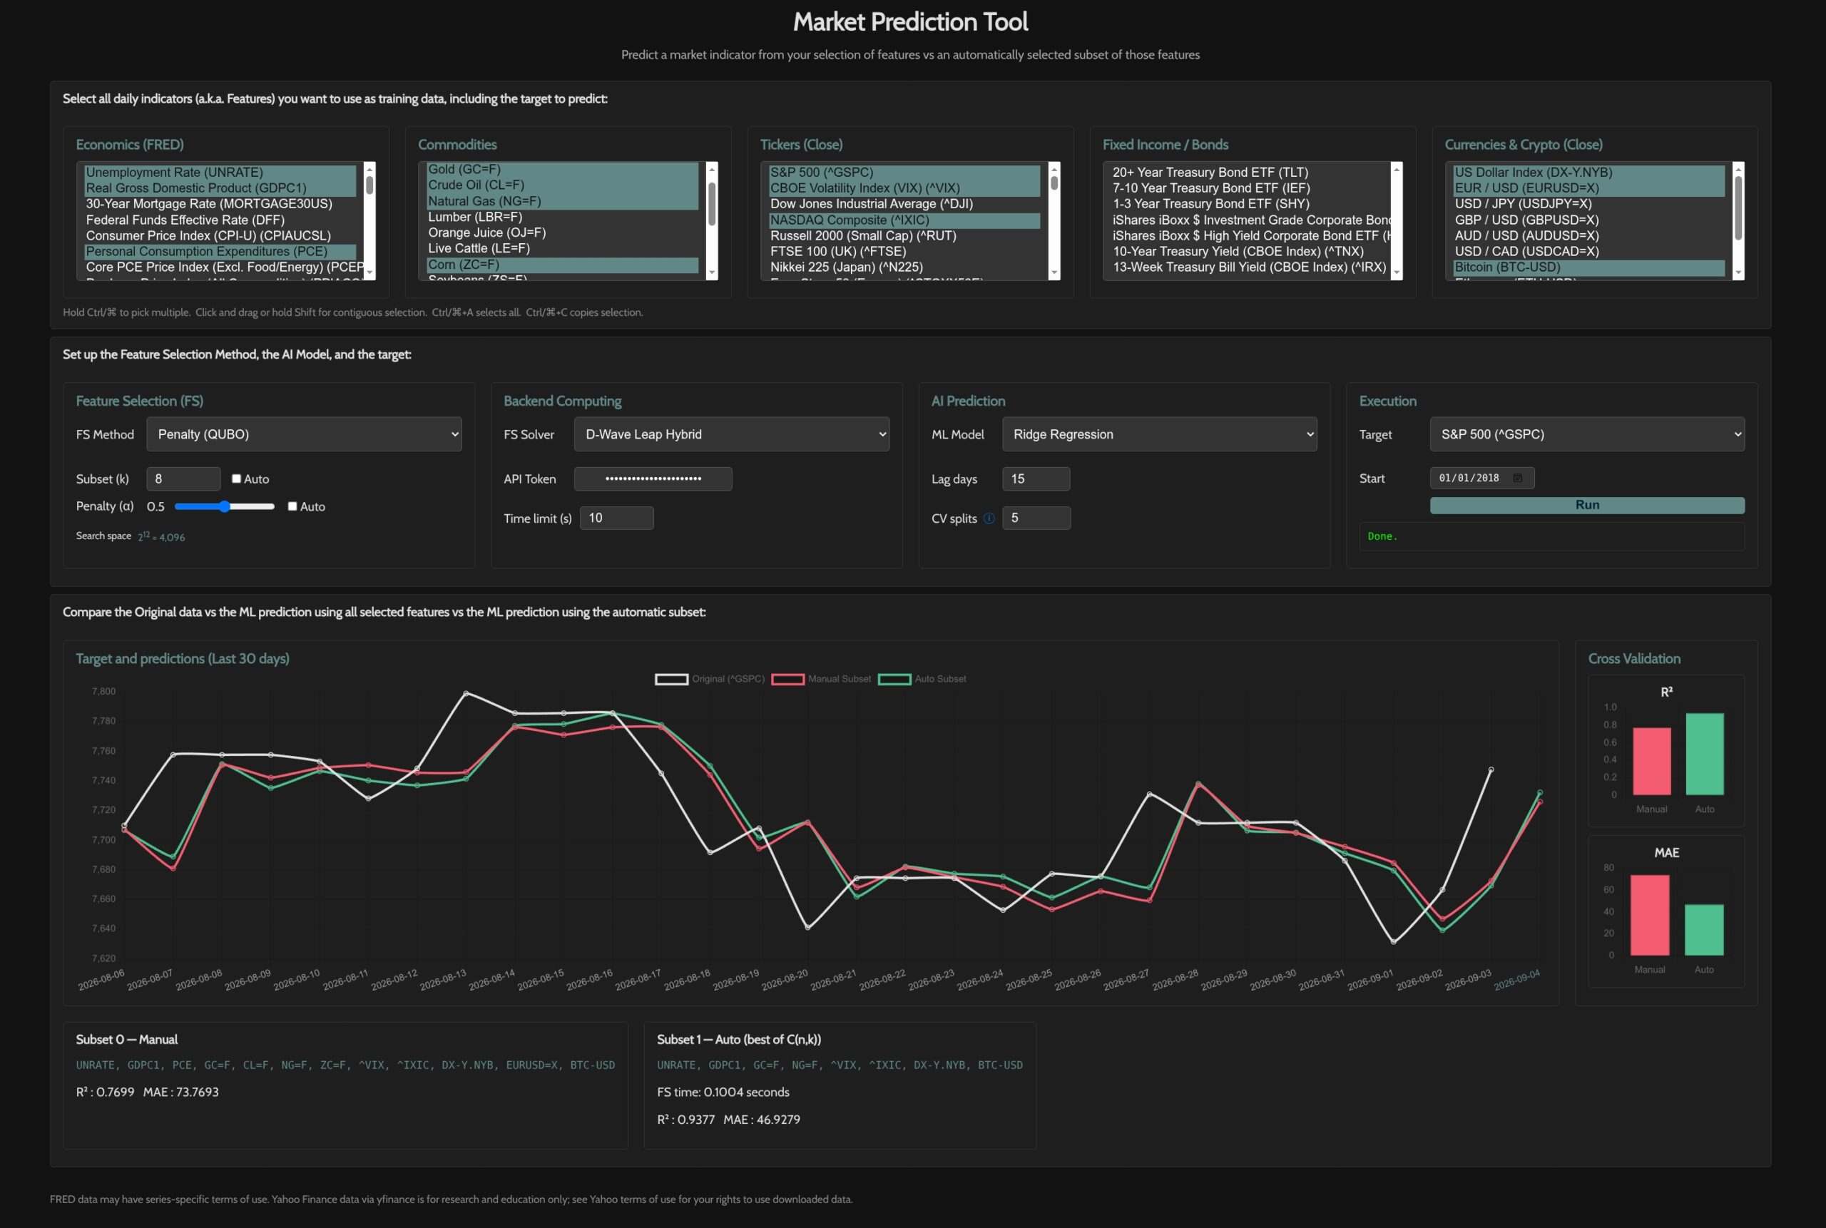This screenshot has height=1228, width=1826.
Task: Select Live Cattle (LE=F) option
Action: click(x=563, y=248)
